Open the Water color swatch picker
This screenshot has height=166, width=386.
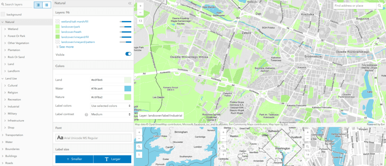pos(128,89)
